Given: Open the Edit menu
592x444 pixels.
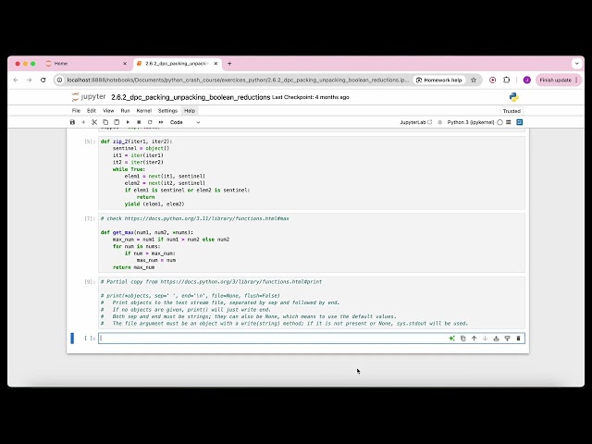Looking at the screenshot, I should coord(92,111).
